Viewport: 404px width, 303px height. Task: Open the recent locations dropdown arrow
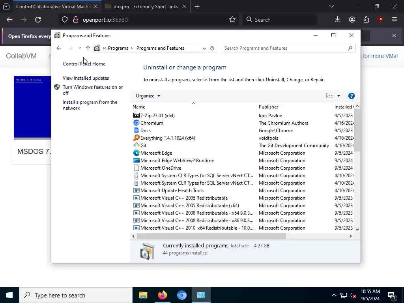pos(80,48)
